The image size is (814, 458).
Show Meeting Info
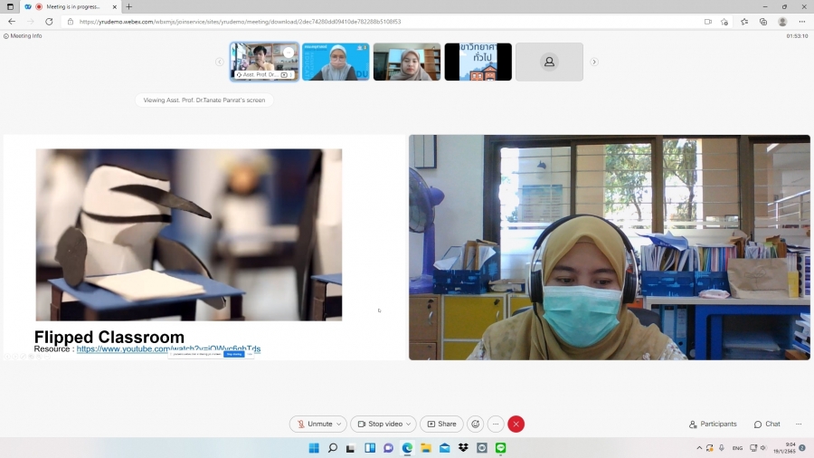(x=24, y=36)
